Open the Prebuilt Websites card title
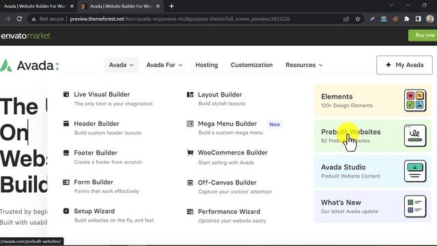 [x=351, y=132]
